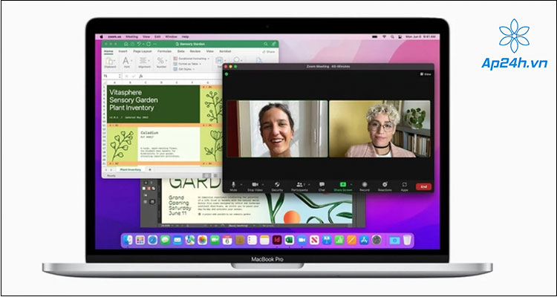This screenshot has width=557, height=297.
Task: Open Security options in Zoom
Action: pos(277,186)
